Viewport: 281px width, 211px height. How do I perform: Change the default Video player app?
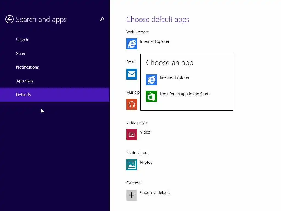pos(145,132)
